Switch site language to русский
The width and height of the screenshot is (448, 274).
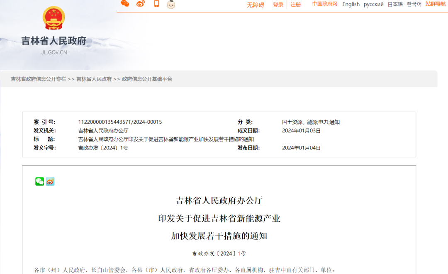point(374,4)
